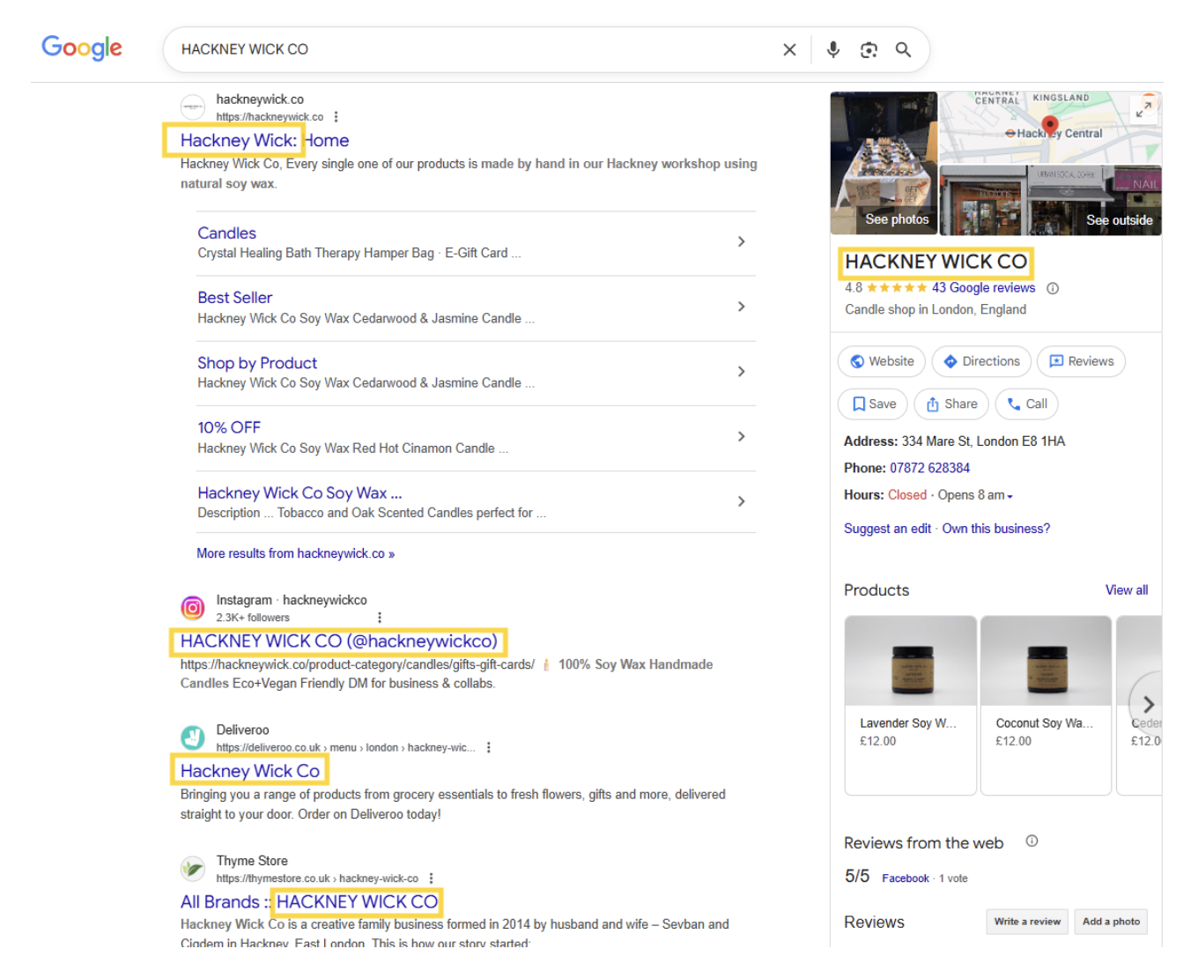The image size is (1198, 971).
Task: Click the info icon next to Reviews from the web
Action: pyautogui.click(x=1032, y=841)
